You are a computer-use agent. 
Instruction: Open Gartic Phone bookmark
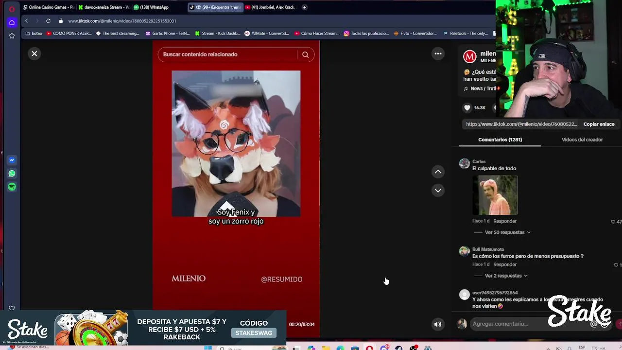168,34
